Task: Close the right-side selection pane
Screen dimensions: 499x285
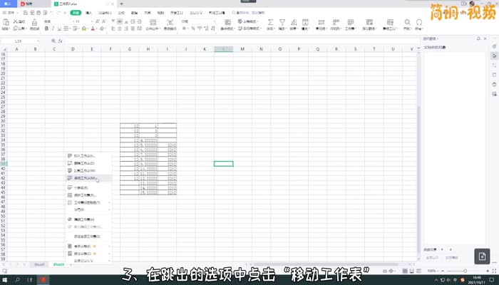Action: [485, 38]
